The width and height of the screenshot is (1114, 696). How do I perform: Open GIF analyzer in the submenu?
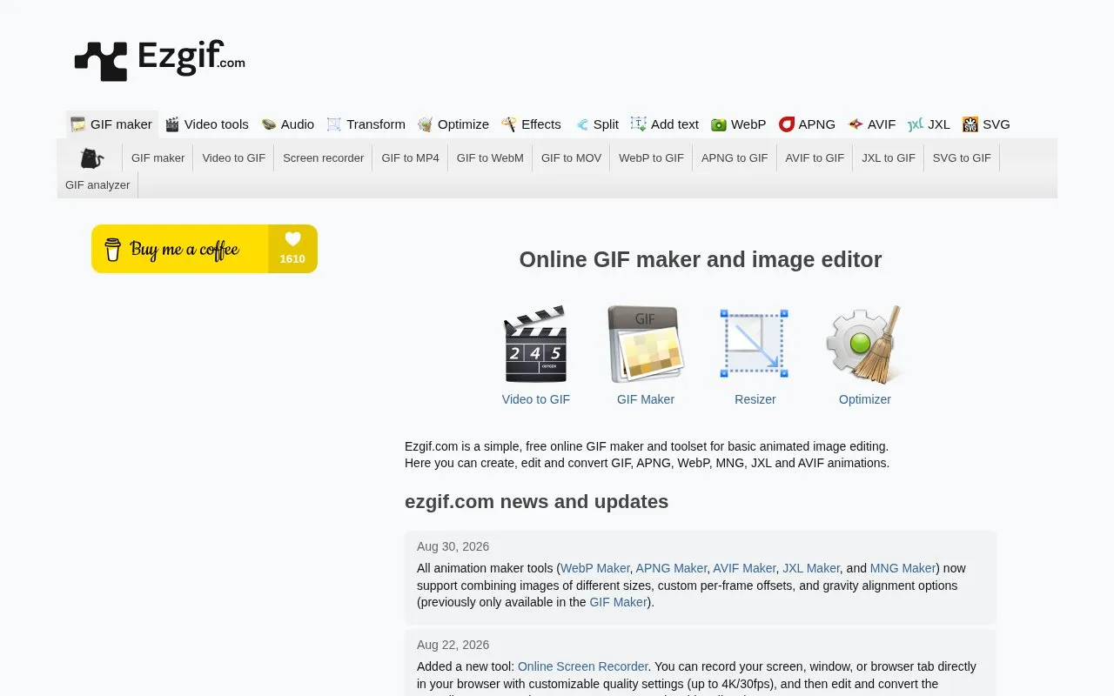pos(97,184)
